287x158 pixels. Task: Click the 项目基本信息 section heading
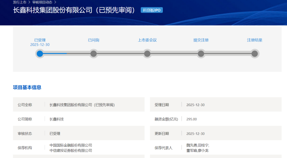pos(27,88)
